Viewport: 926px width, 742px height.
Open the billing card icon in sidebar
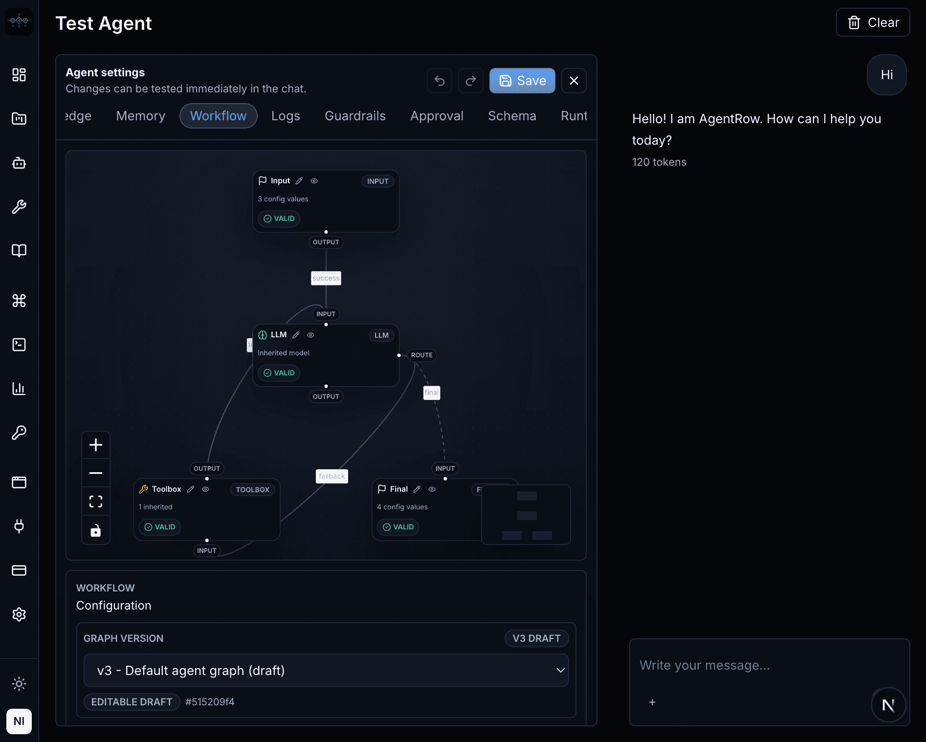click(19, 570)
